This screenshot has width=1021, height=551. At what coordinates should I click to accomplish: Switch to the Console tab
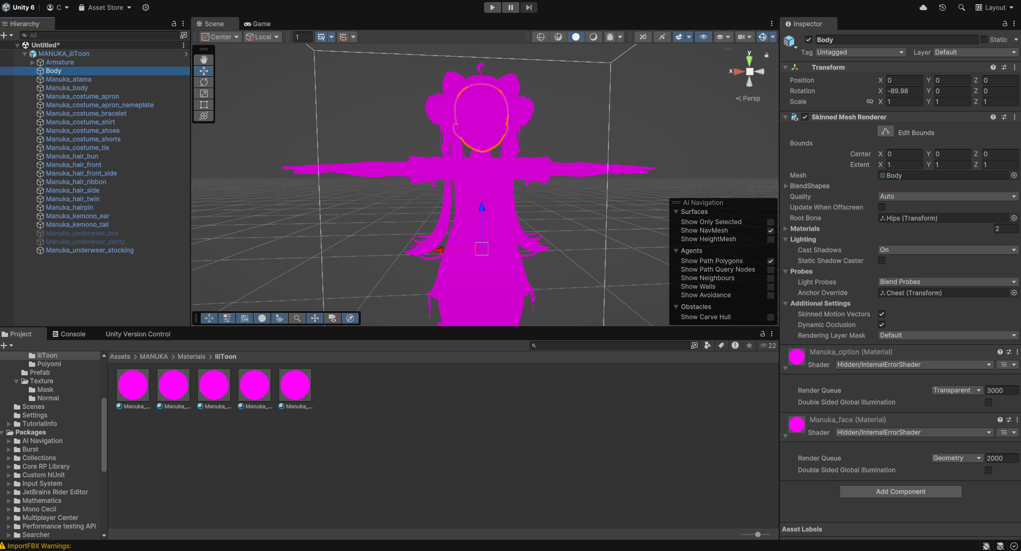pyautogui.click(x=69, y=334)
